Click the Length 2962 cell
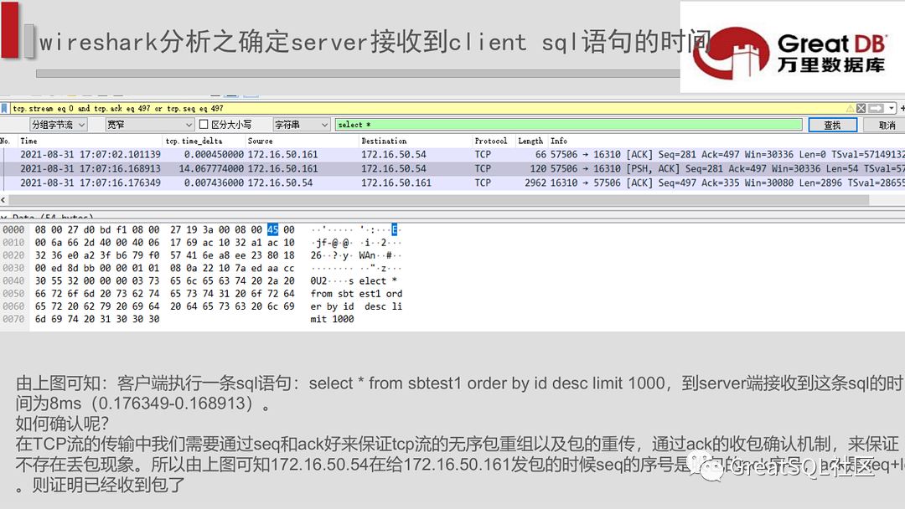The height and width of the screenshot is (509, 905). click(535, 183)
